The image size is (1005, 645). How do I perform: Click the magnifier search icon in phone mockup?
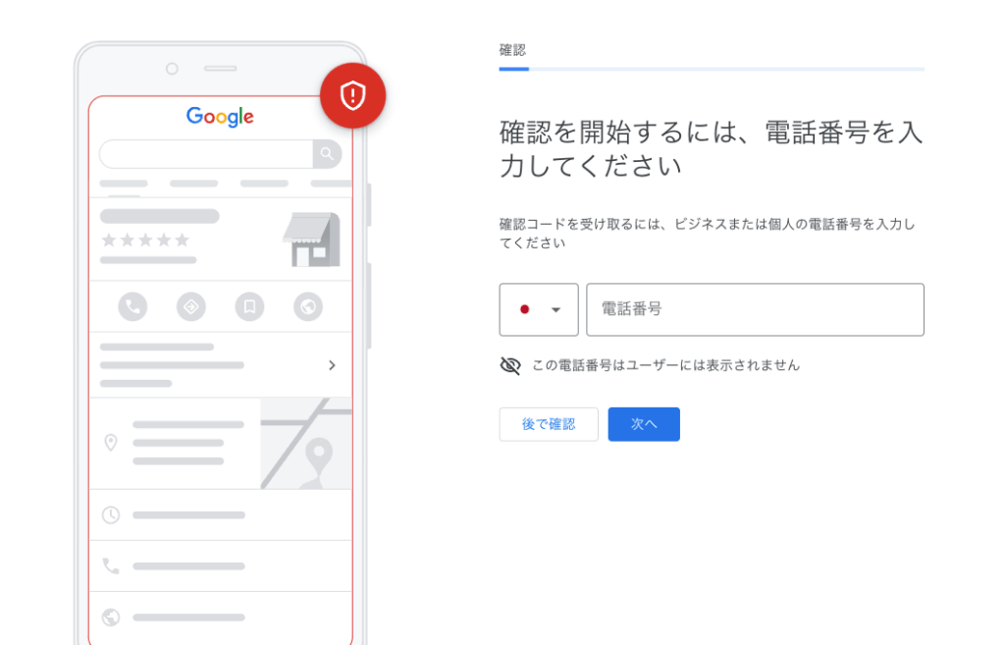[x=327, y=154]
